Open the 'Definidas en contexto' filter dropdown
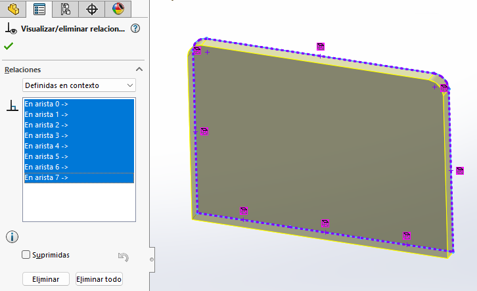Image resolution: width=477 pixels, height=291 pixels. pyautogui.click(x=79, y=85)
